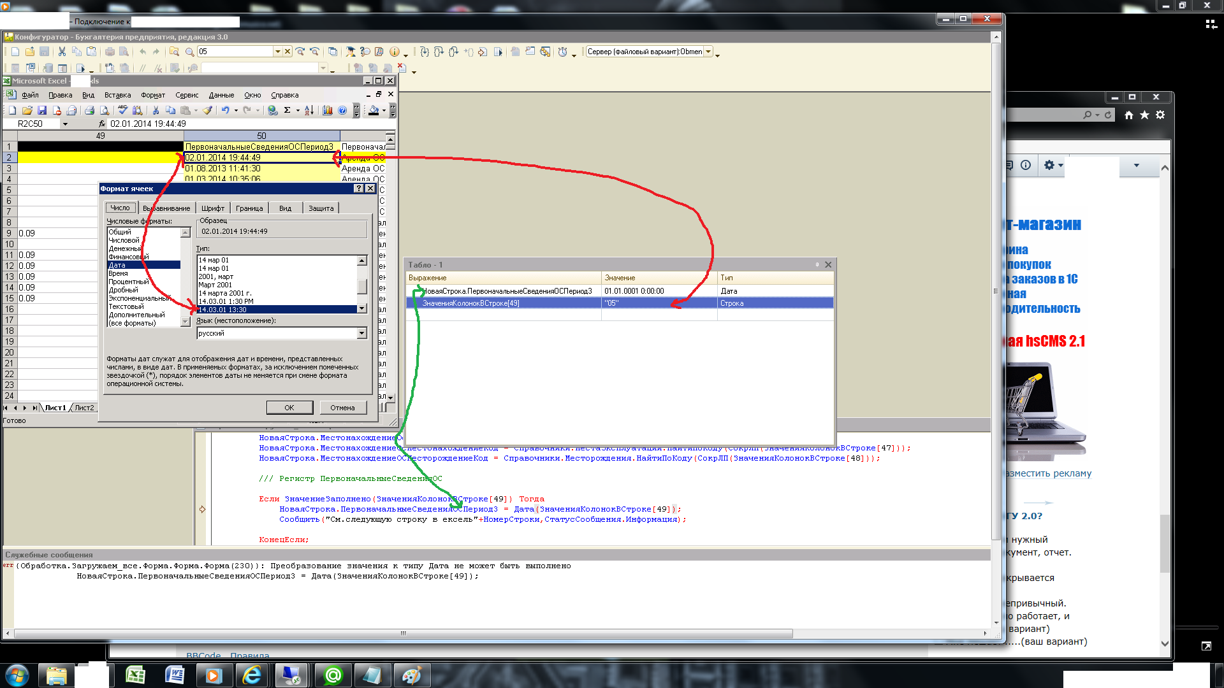Open Excel's AutoSum functions dropdown arrow
1224x688 pixels.
(298, 110)
